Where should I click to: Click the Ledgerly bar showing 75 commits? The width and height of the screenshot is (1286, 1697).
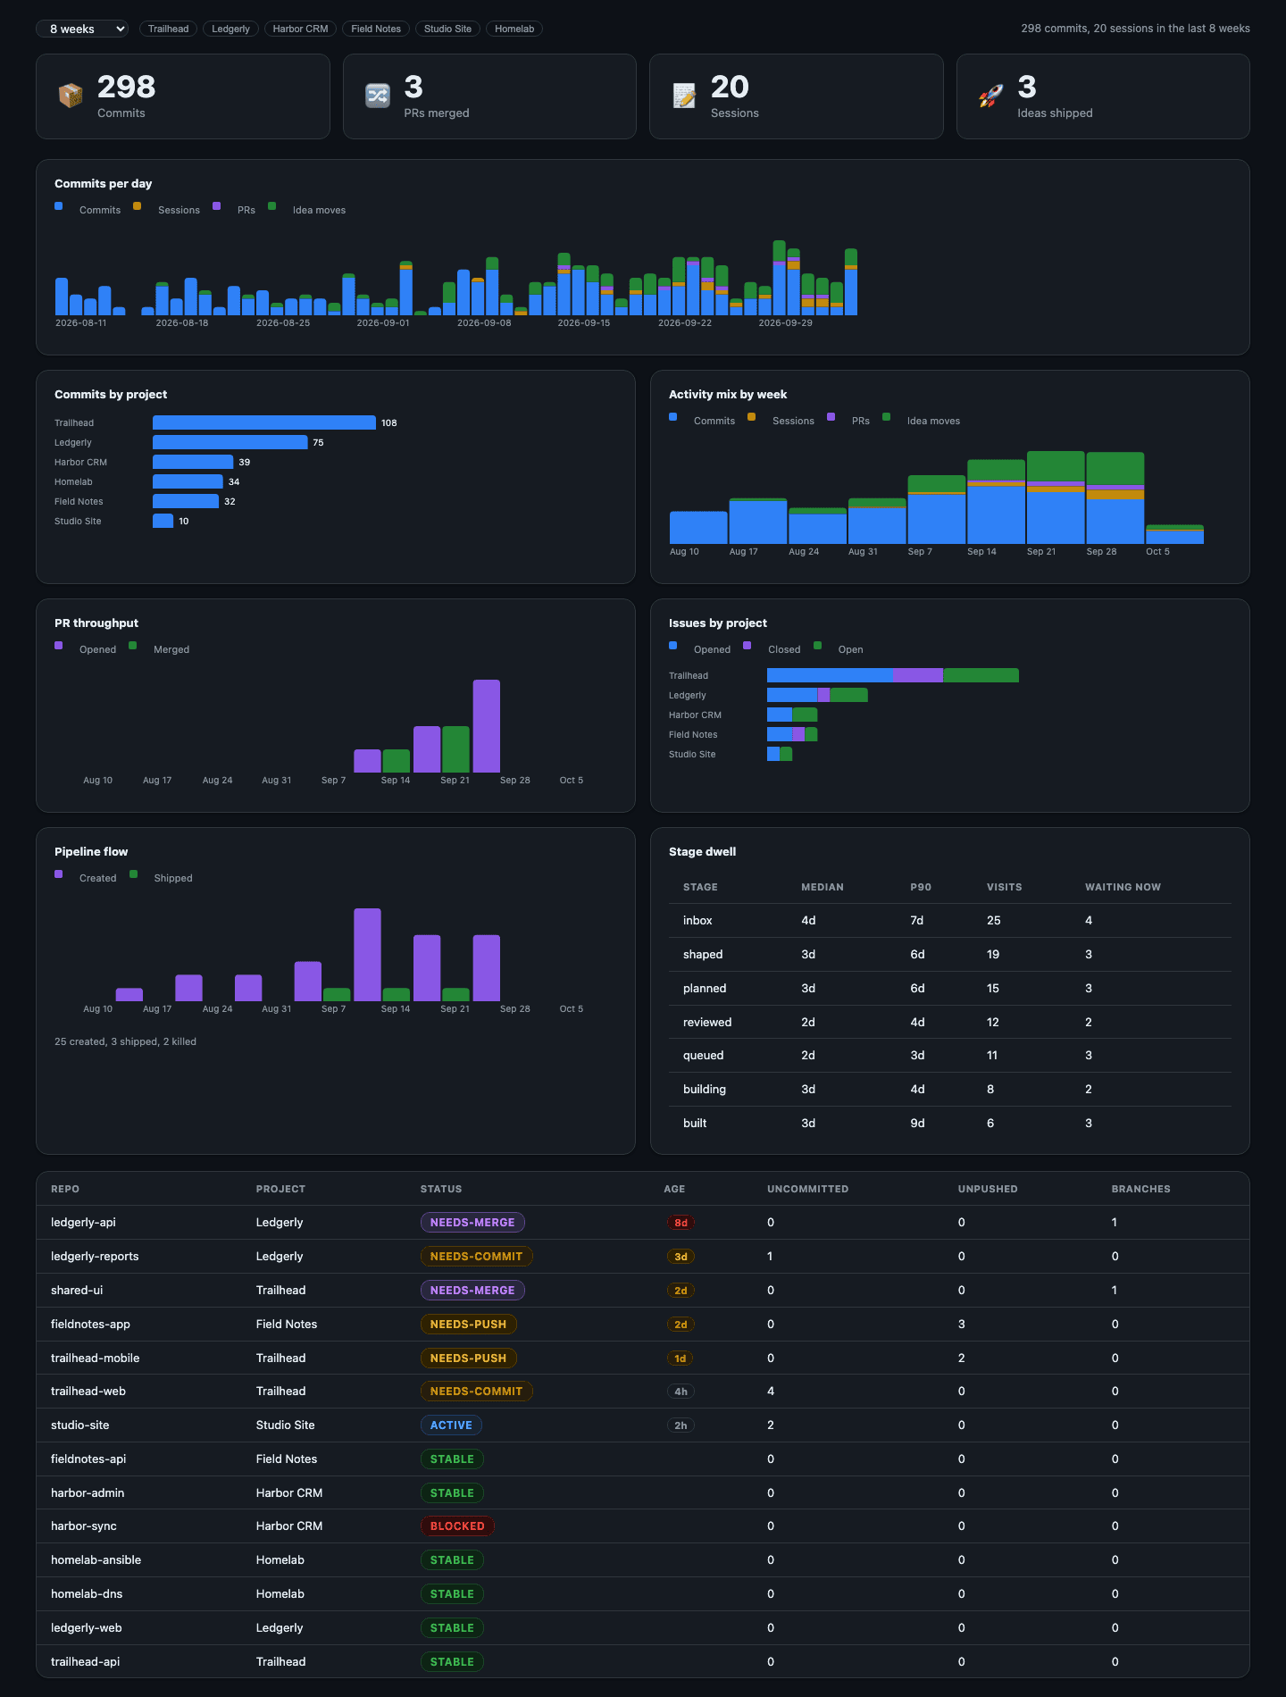[230, 442]
